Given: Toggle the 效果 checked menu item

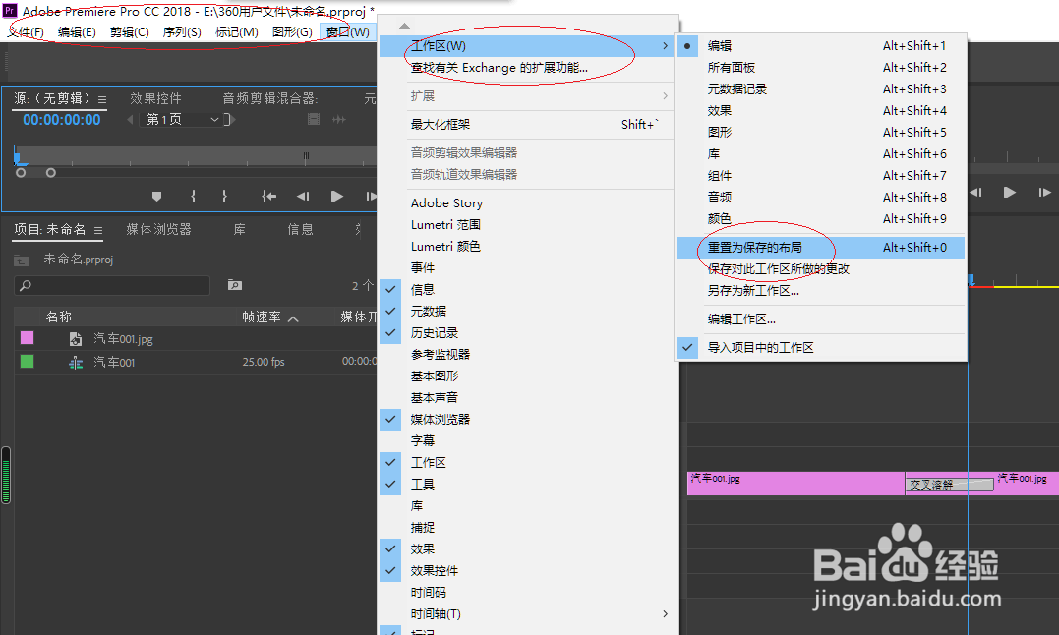Looking at the screenshot, I should tap(527, 548).
